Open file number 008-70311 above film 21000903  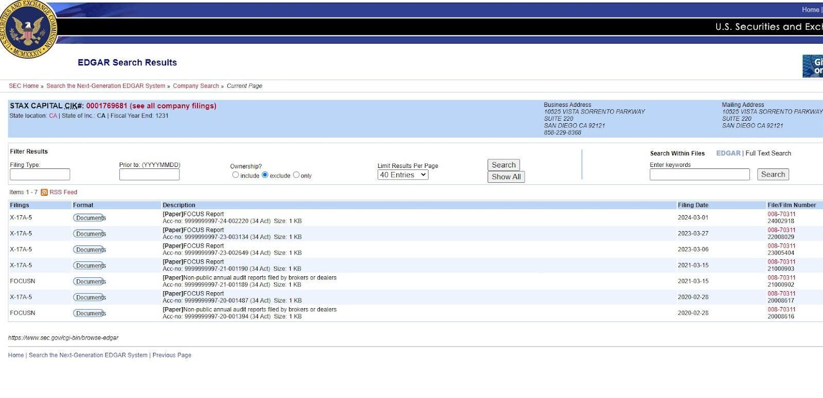(x=781, y=262)
